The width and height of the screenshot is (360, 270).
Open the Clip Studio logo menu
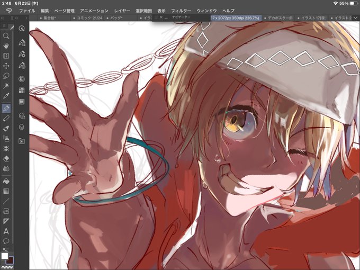tap(8, 11)
